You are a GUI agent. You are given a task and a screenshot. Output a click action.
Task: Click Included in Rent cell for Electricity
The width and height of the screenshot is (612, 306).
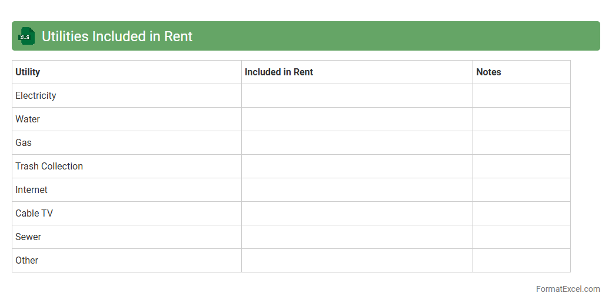(357, 95)
